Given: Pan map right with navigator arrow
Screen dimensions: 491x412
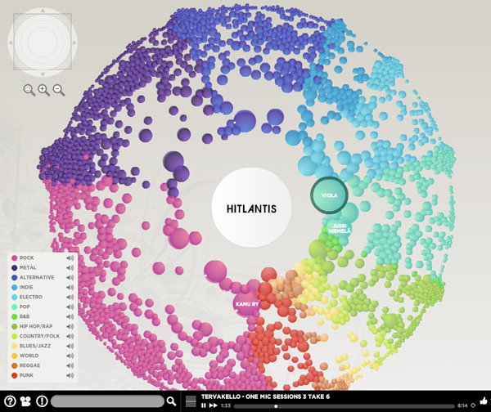Looking at the screenshot, I should (74, 43).
